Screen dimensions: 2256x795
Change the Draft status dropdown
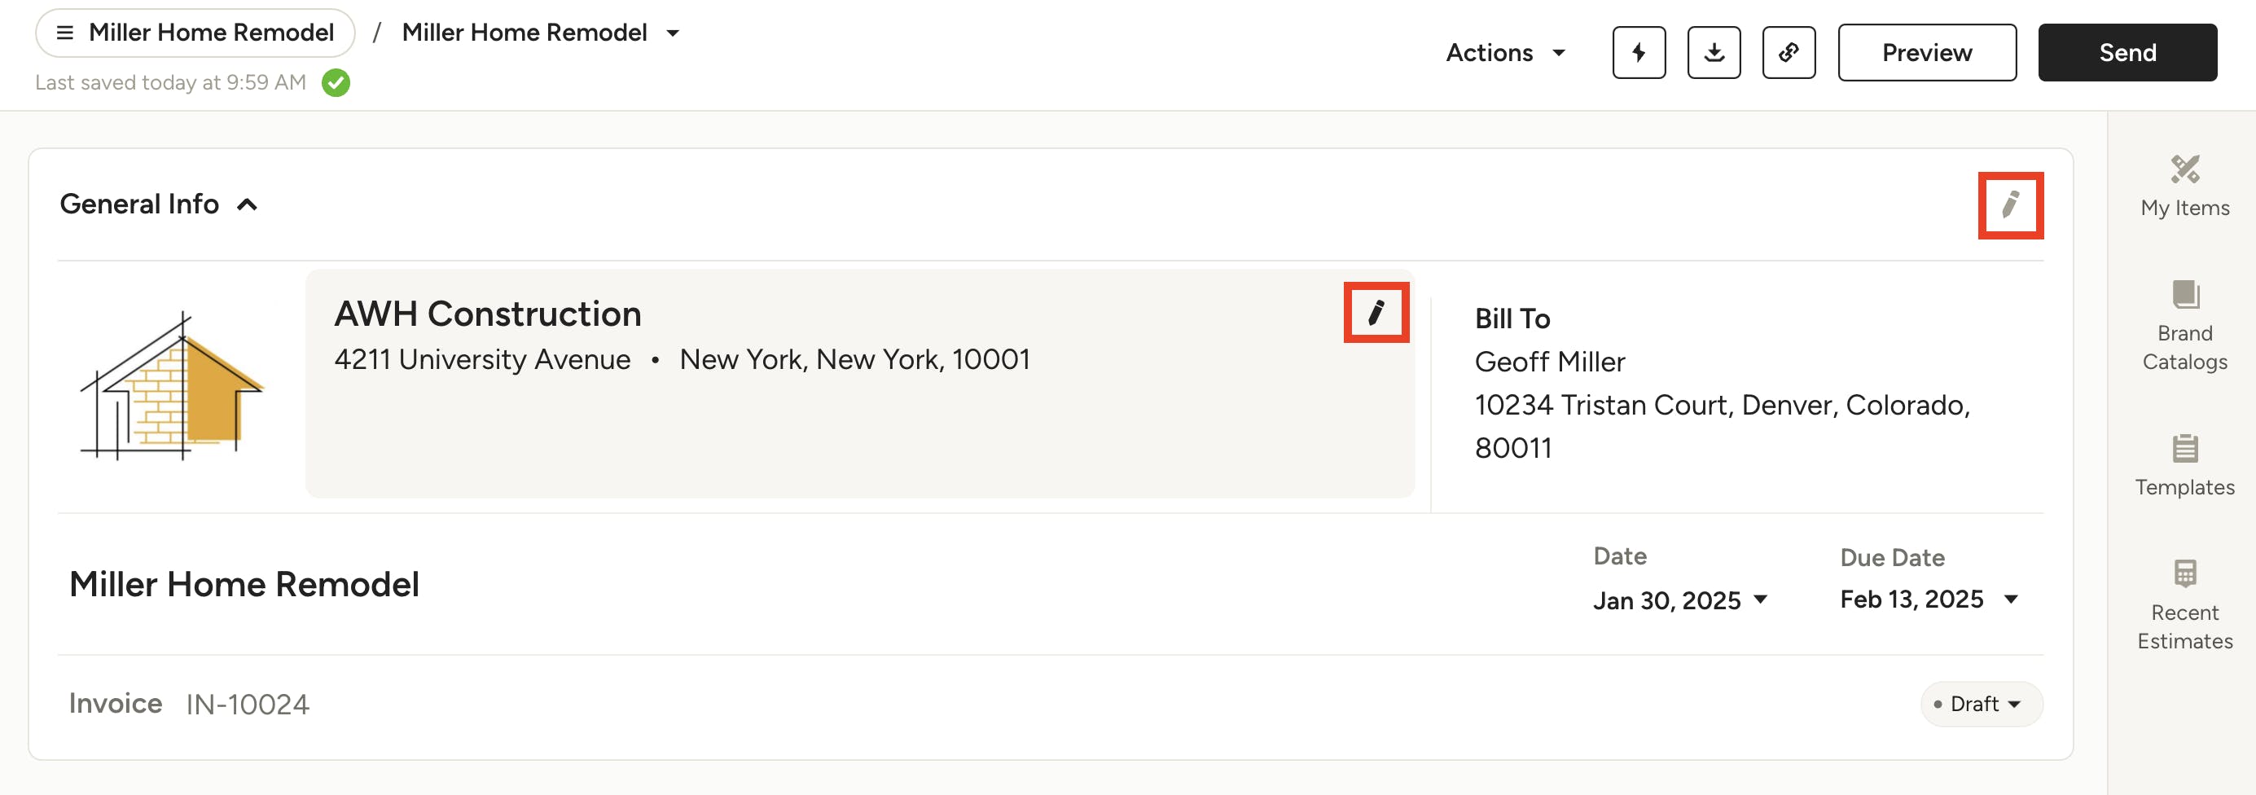pyautogui.click(x=1981, y=704)
